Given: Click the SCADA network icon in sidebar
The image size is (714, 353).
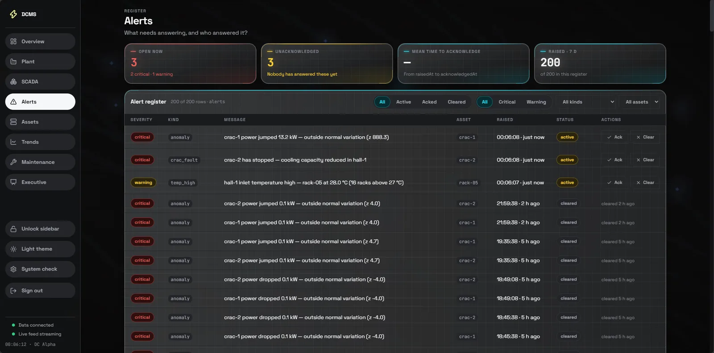Looking at the screenshot, I should click(x=13, y=81).
